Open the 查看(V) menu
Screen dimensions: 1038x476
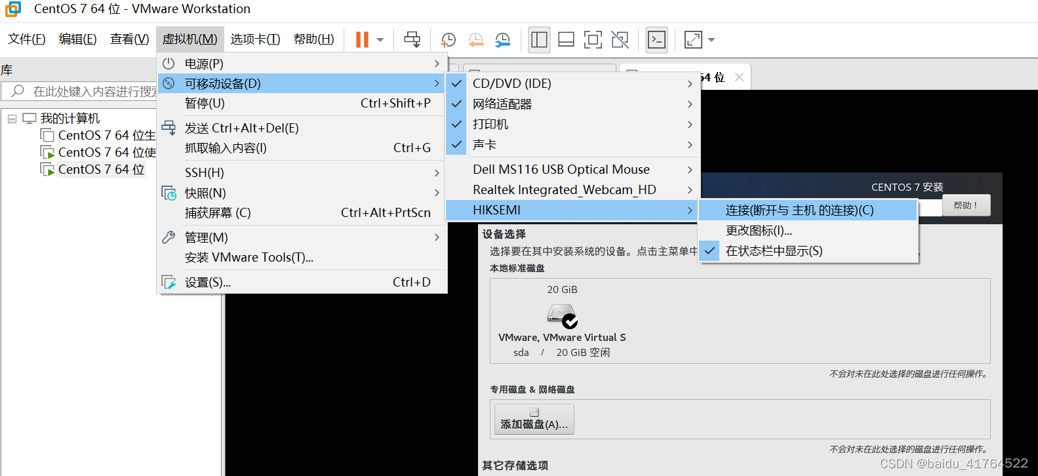pos(130,39)
